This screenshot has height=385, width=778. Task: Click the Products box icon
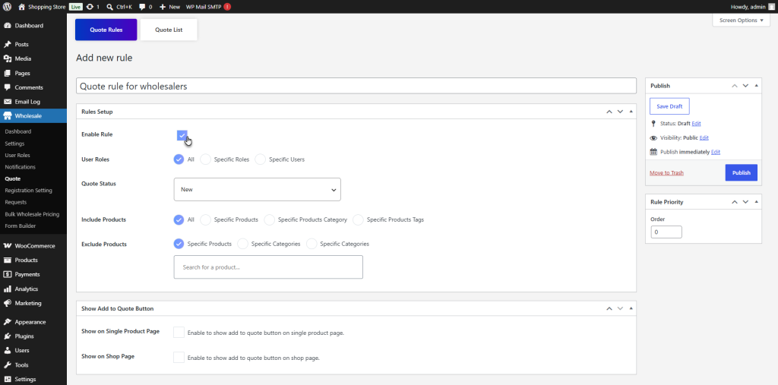[8, 260]
